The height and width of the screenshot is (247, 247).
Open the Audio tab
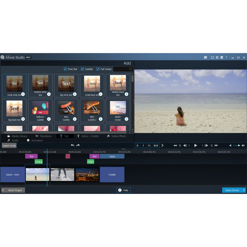tap(13, 140)
